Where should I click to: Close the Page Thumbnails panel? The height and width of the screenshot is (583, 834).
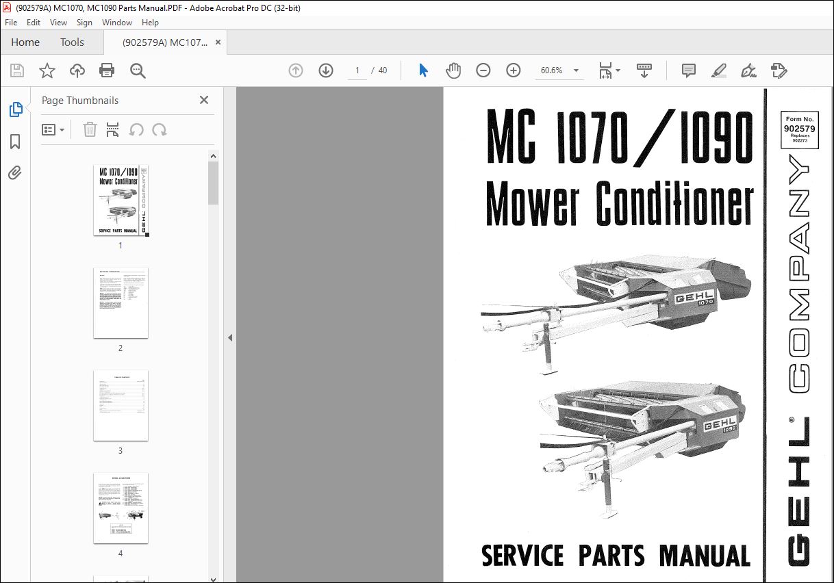point(203,100)
